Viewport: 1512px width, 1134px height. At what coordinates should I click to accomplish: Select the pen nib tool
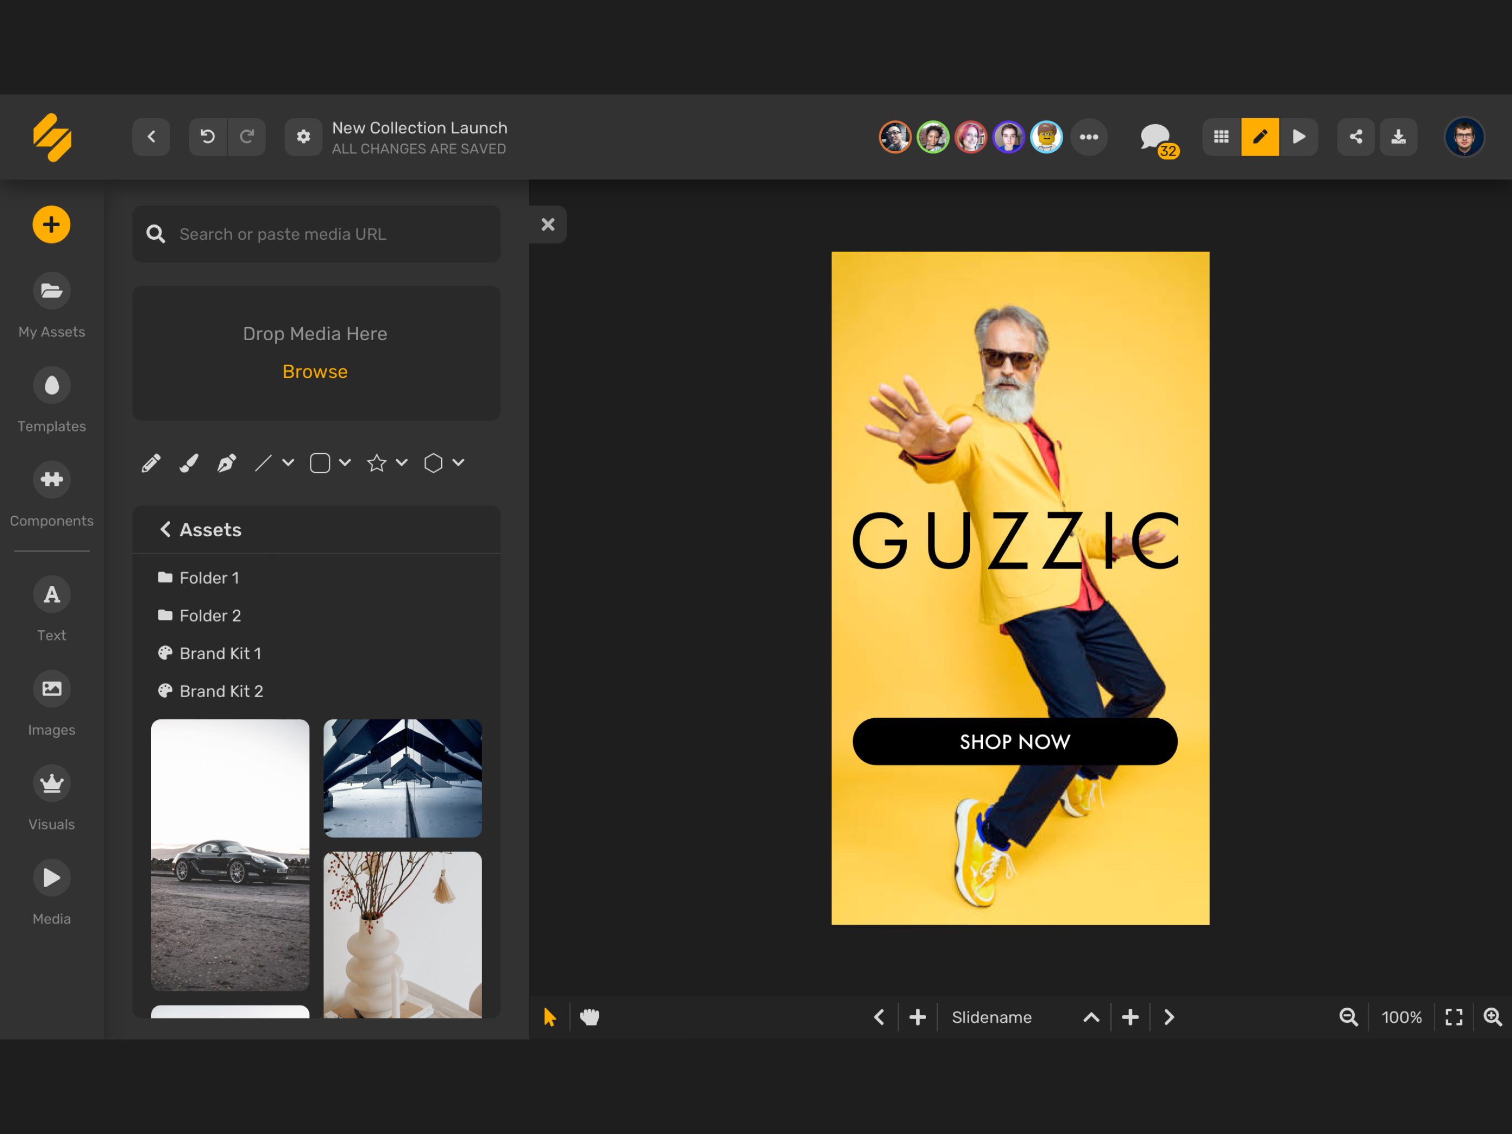226,463
